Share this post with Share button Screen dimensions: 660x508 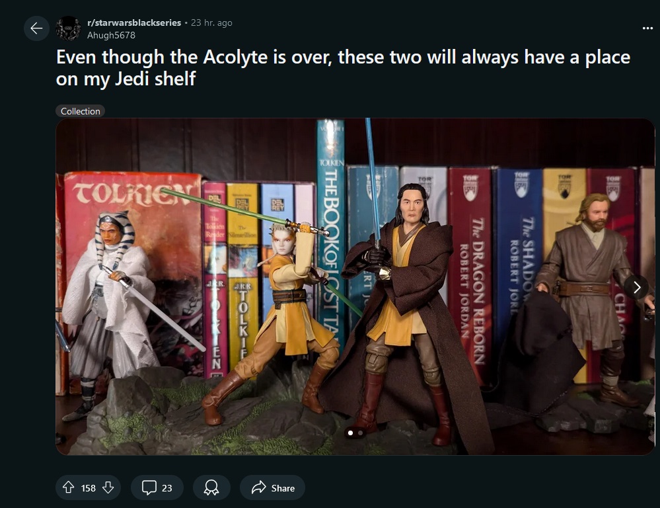point(272,487)
